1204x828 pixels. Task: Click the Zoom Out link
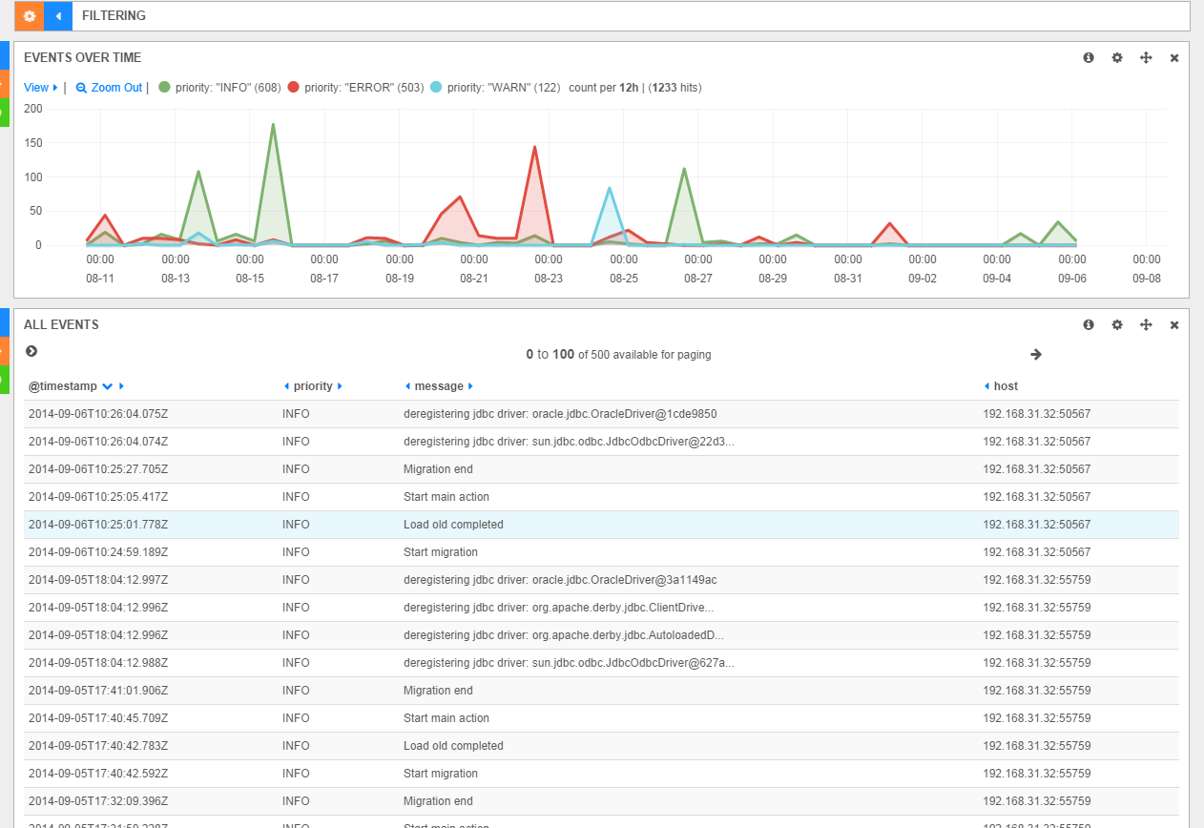click(x=115, y=87)
